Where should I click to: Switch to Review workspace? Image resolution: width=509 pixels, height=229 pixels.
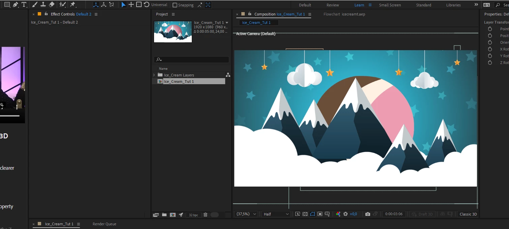(x=333, y=5)
